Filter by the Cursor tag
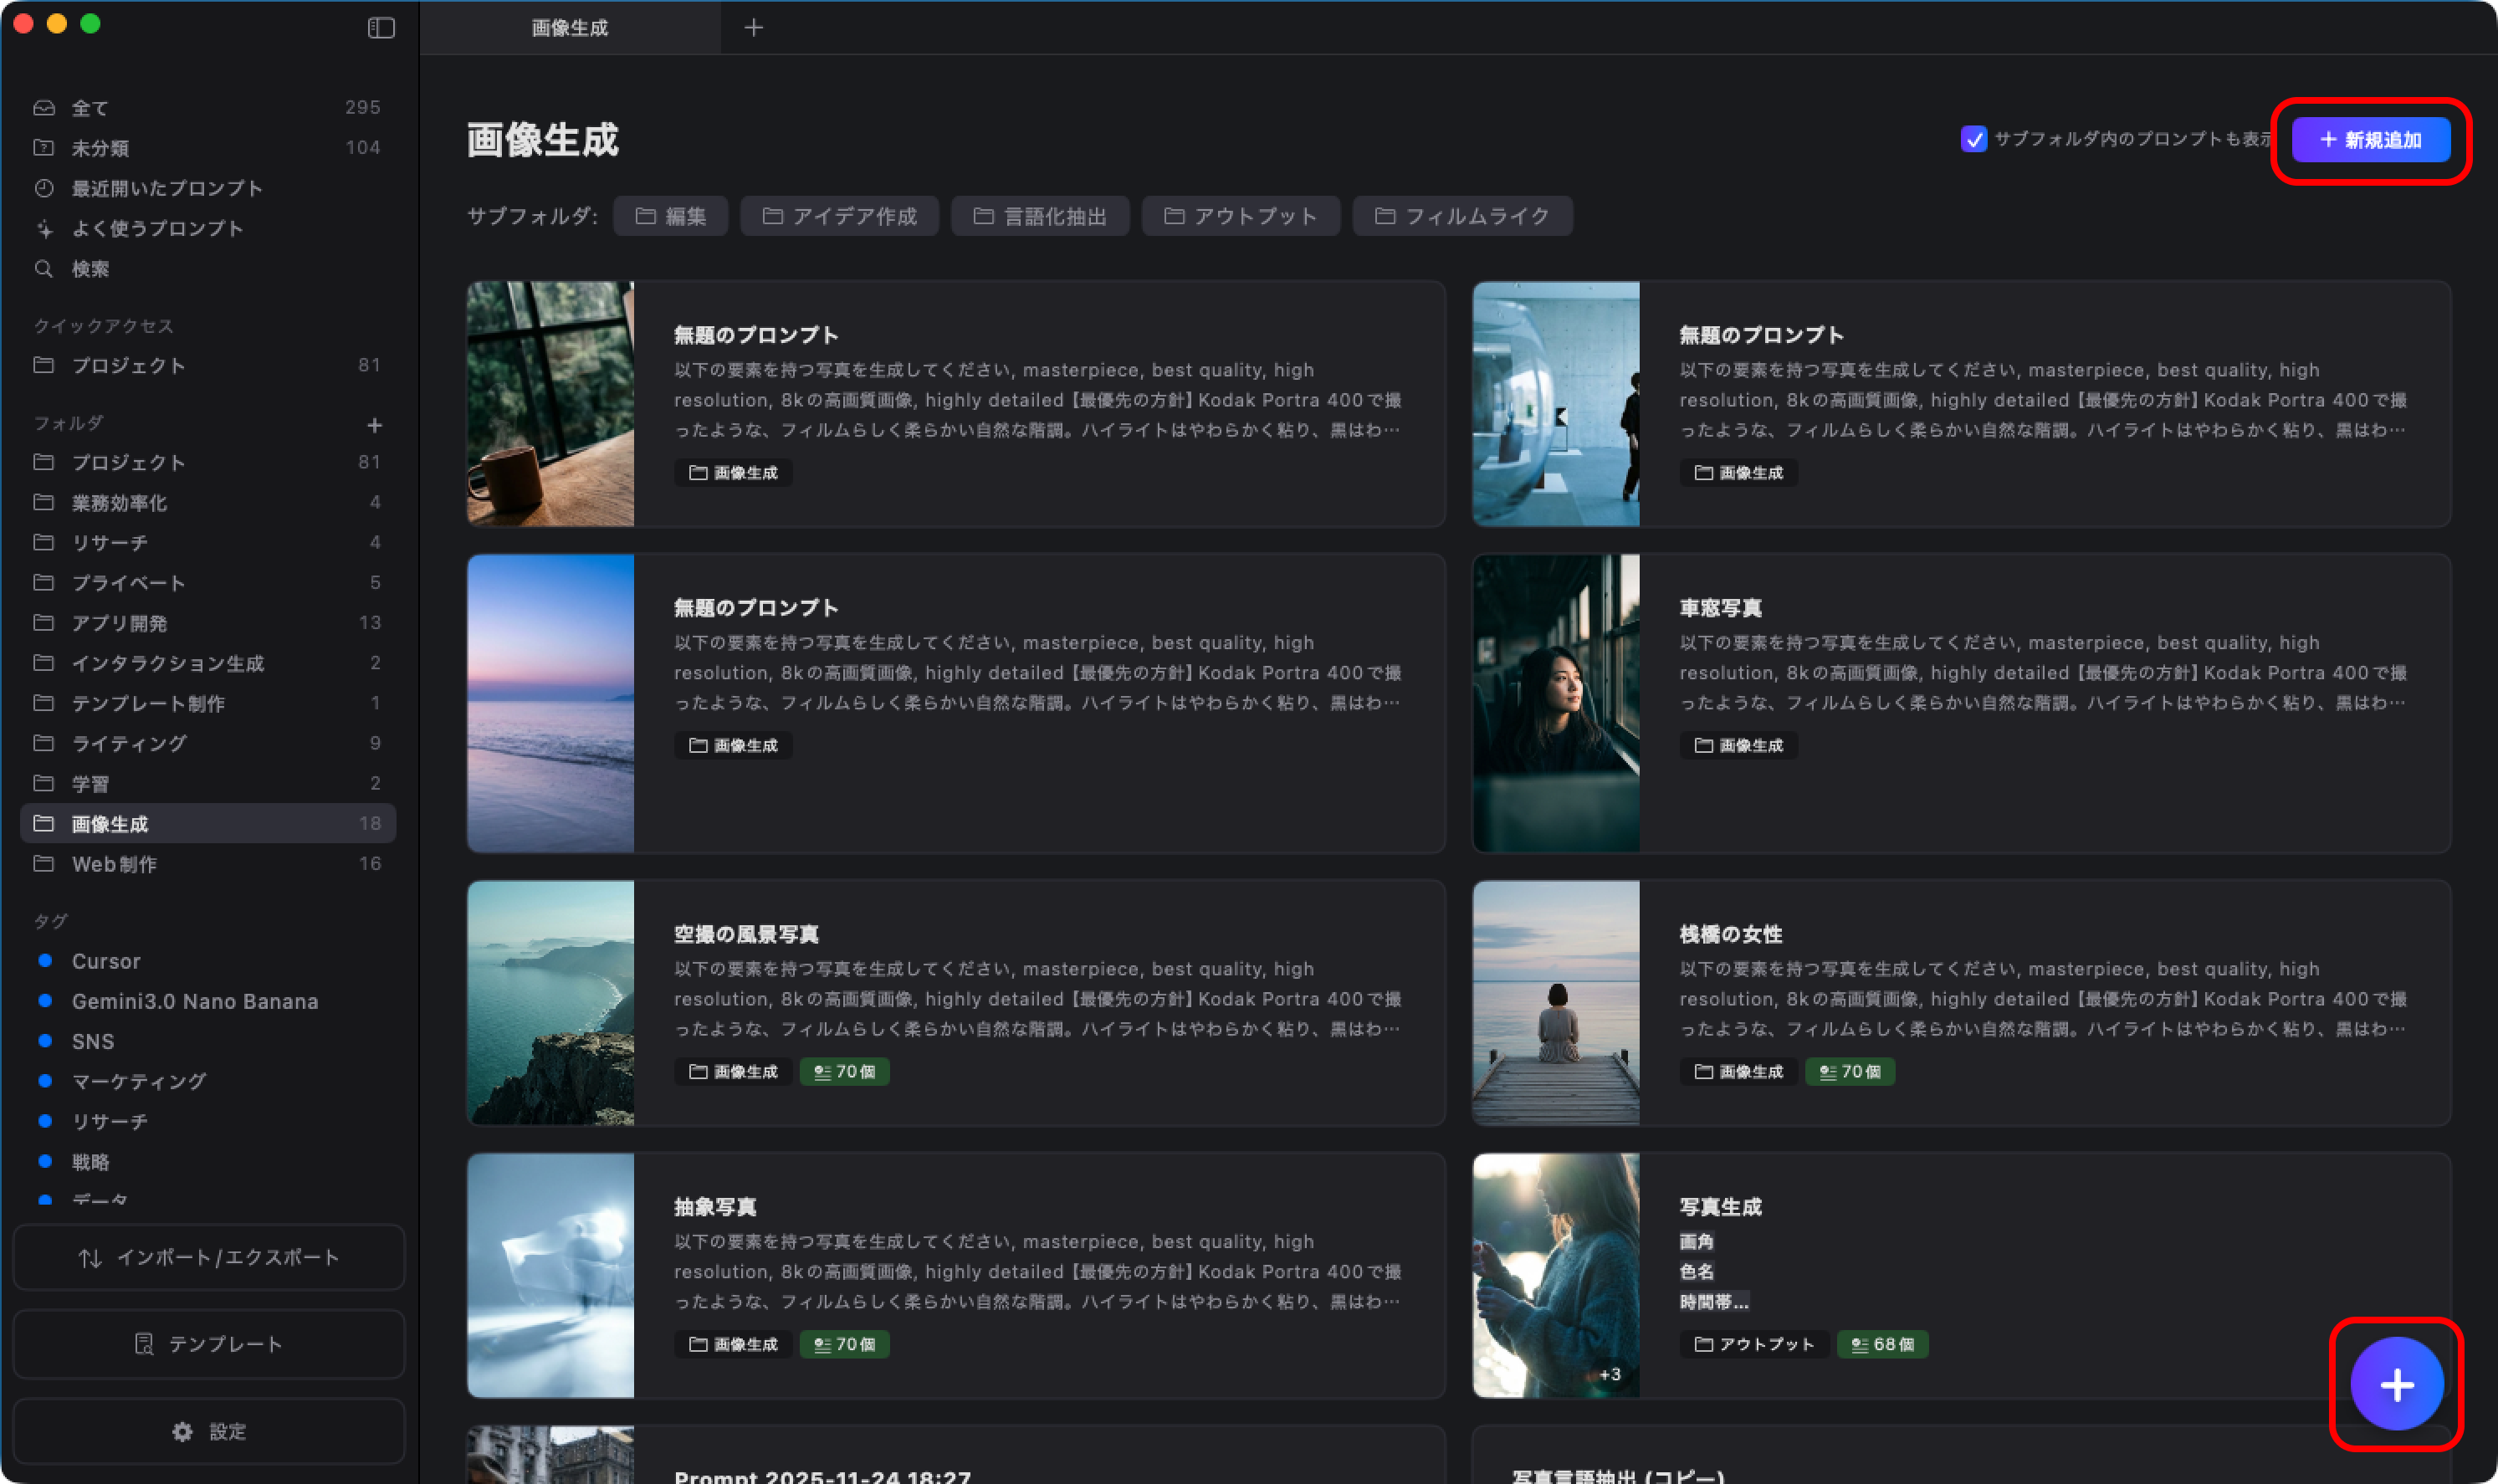Image resolution: width=2498 pixels, height=1484 pixels. (208, 961)
